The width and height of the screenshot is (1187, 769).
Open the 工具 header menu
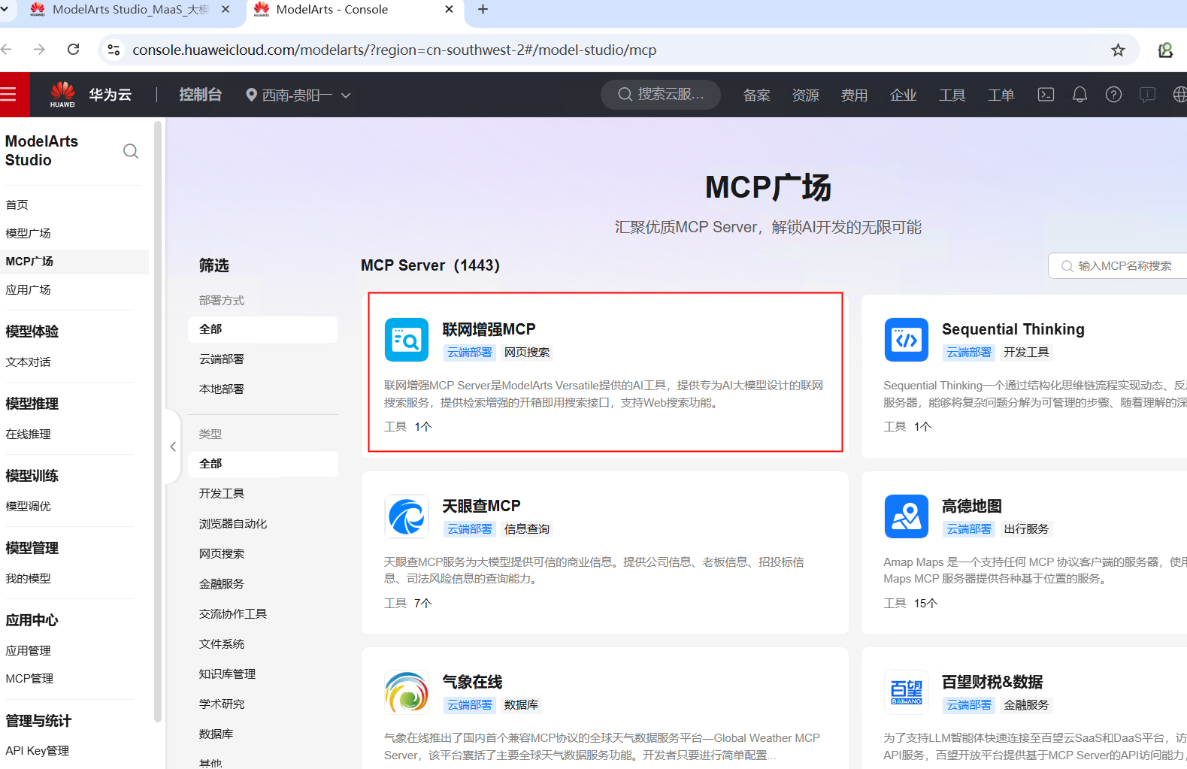(952, 95)
